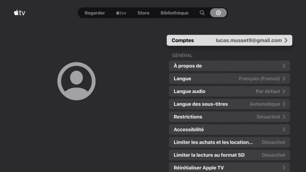The width and height of the screenshot is (306, 172).
Task: Open the search magnifier icon
Action: [202, 13]
